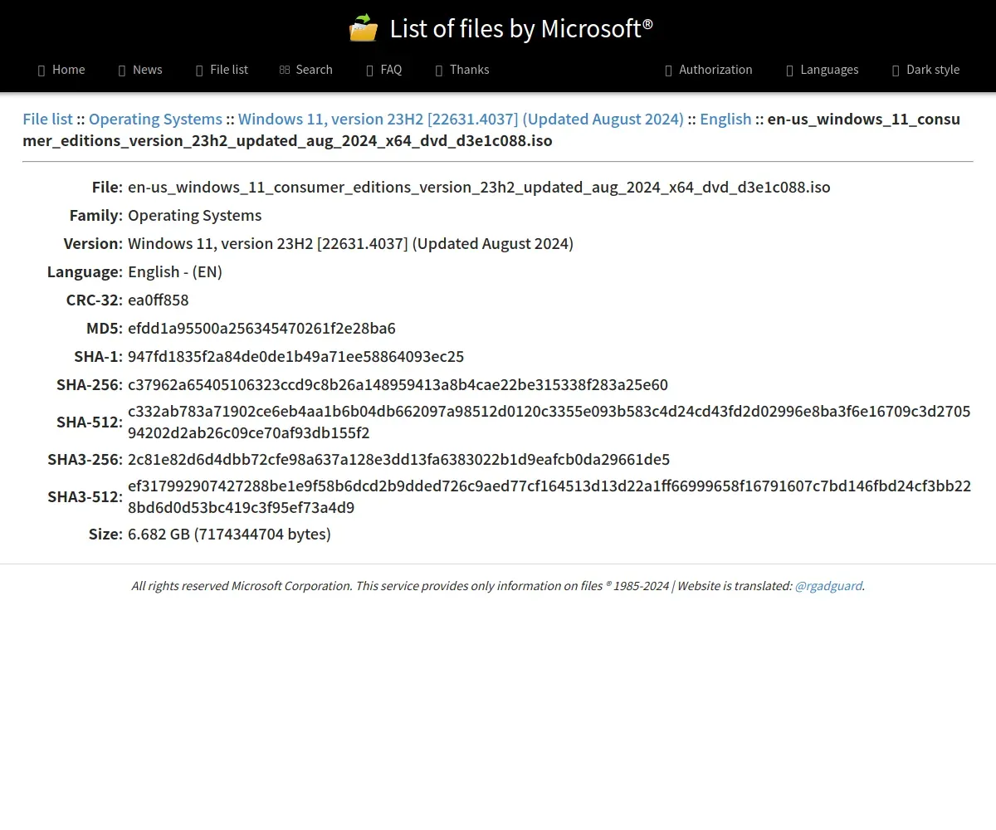Click the 'List of files by Microsoft' title
The image size is (996, 830).
click(521, 29)
